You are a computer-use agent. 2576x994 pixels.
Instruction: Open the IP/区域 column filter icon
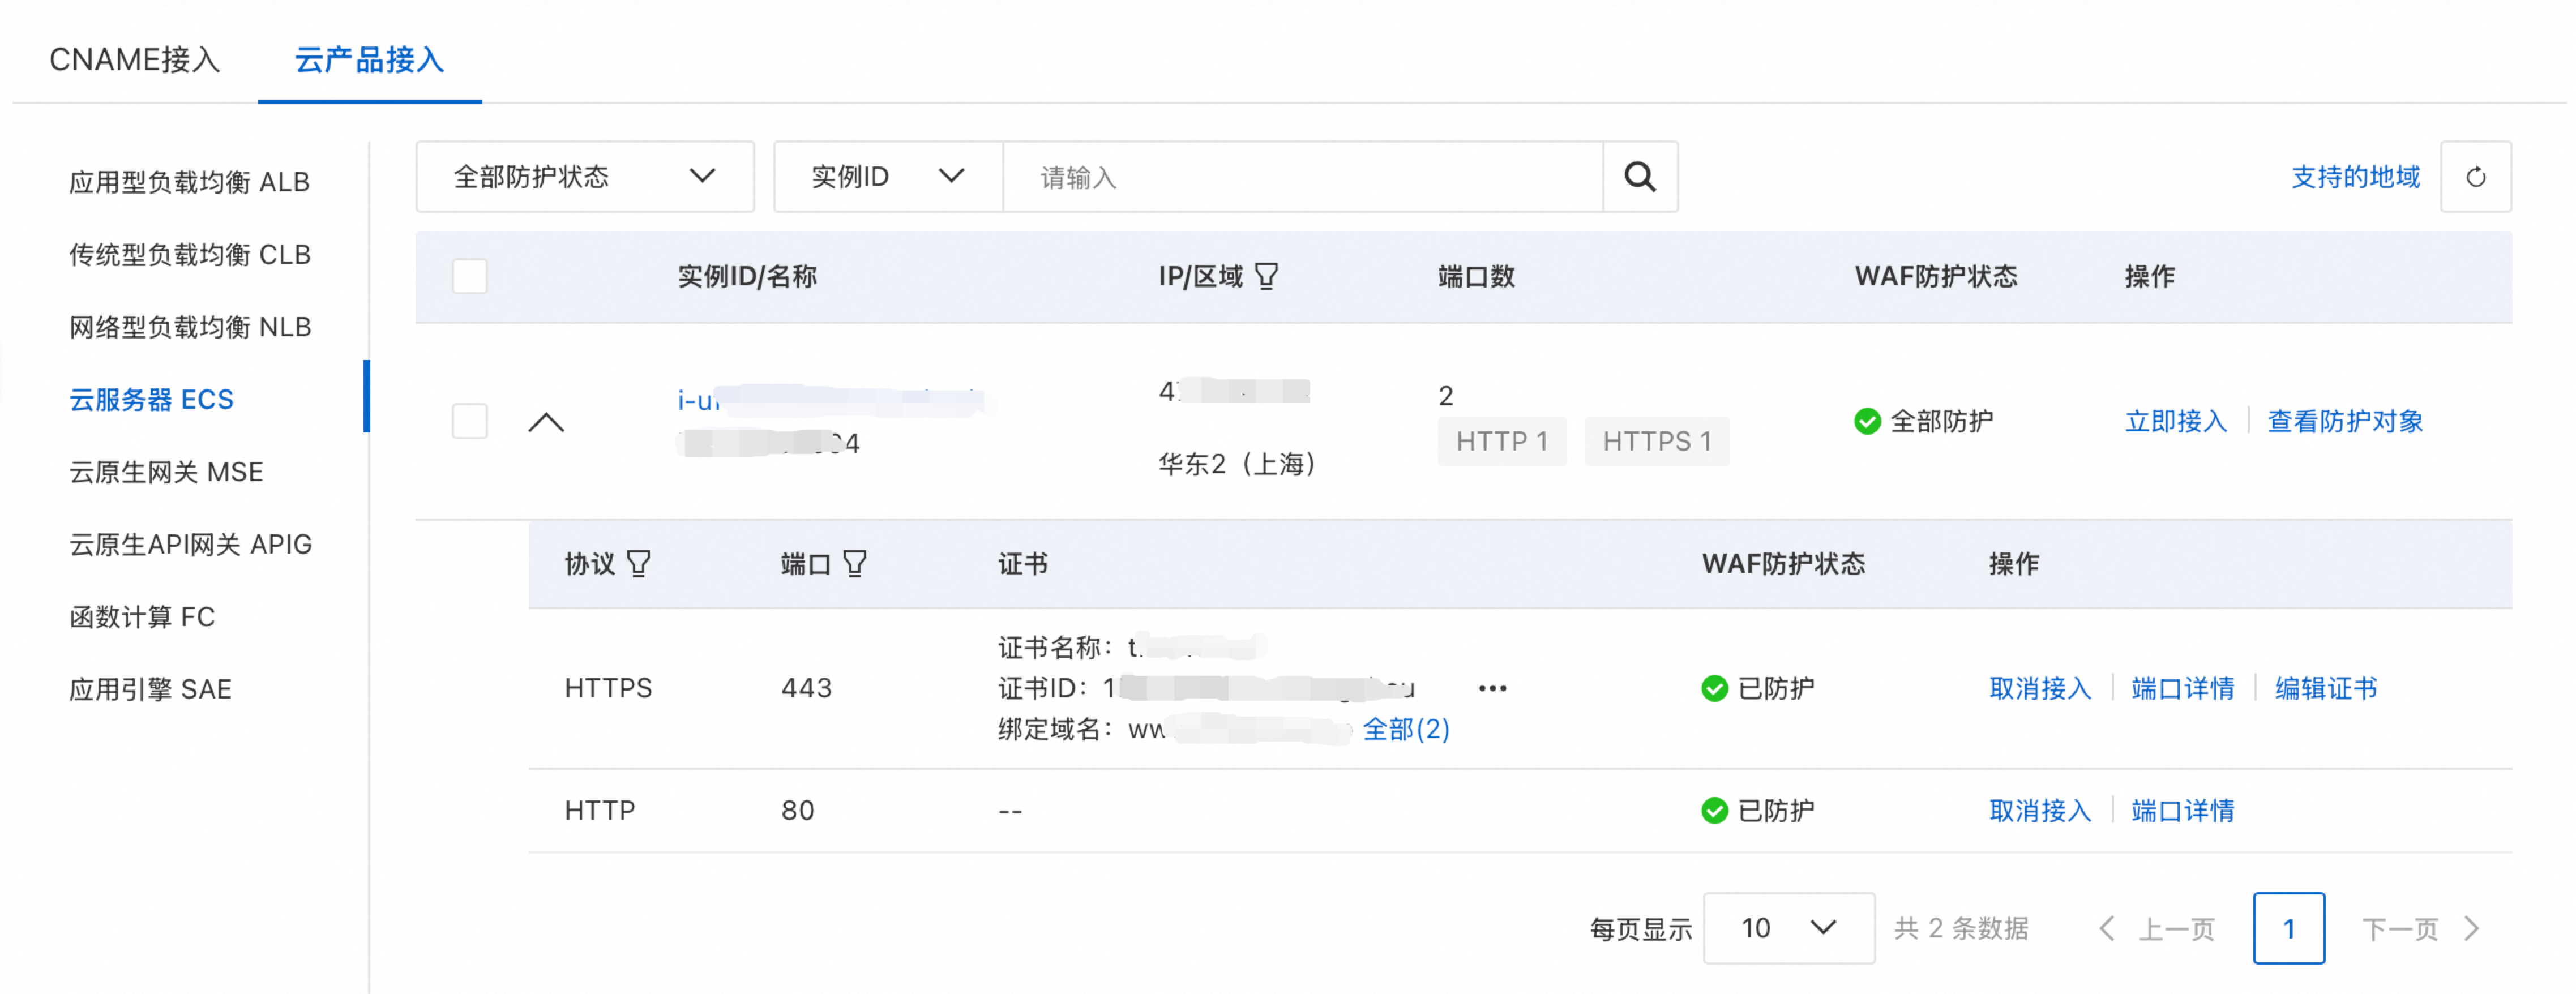coord(1266,276)
